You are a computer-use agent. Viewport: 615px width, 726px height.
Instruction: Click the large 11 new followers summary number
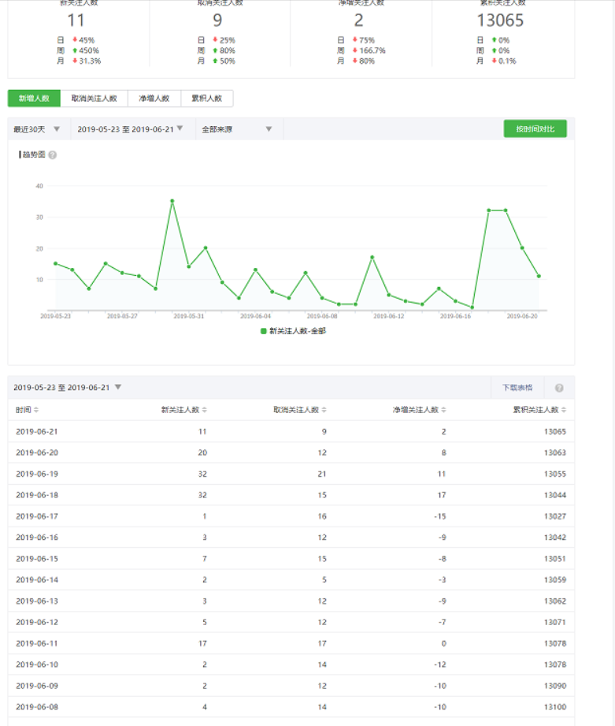tap(76, 20)
